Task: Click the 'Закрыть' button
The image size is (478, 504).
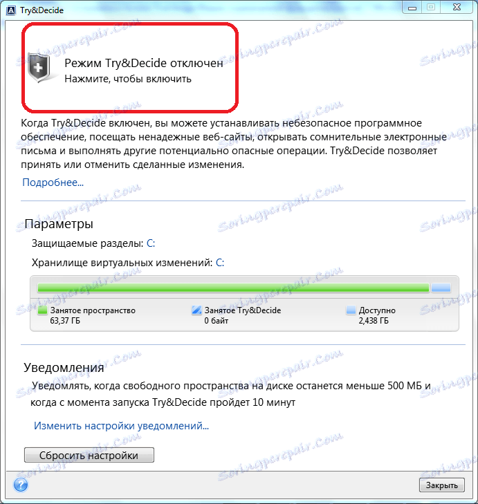Action: tap(441, 485)
